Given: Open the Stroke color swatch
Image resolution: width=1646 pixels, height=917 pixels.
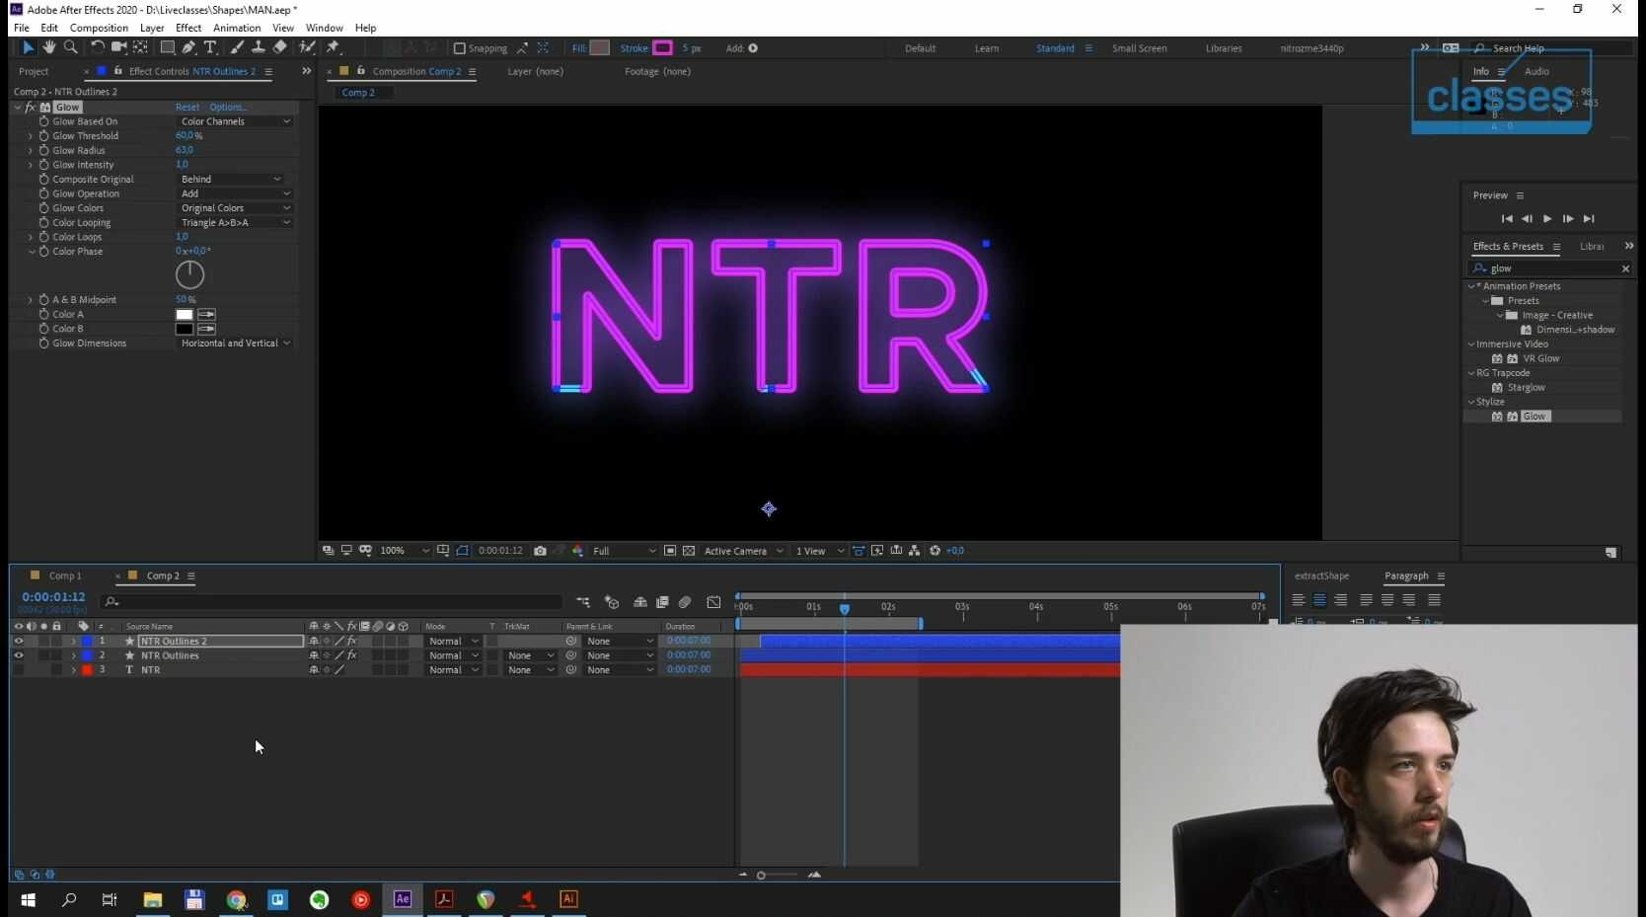Looking at the screenshot, I should coord(663,48).
